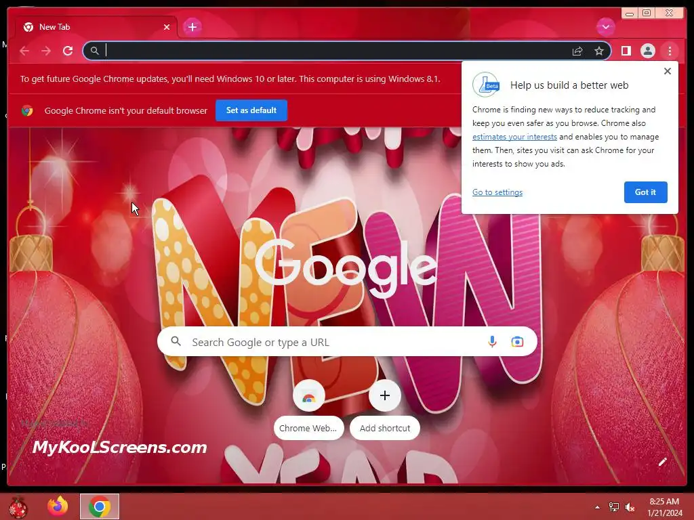Open the clock showing 8:25 AM
Viewport: 694px width, 520px height.
[x=664, y=507]
